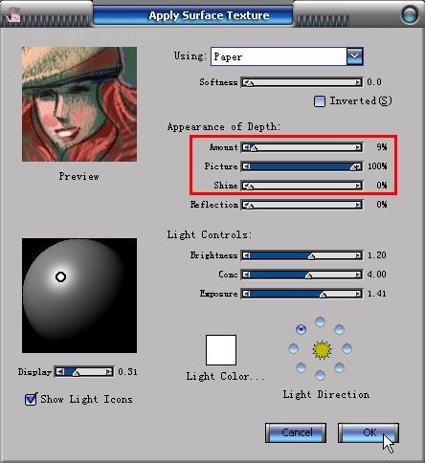Image resolution: width=425 pixels, height=463 pixels.
Task: Click right arrow of Exposure slider
Action: point(358,294)
